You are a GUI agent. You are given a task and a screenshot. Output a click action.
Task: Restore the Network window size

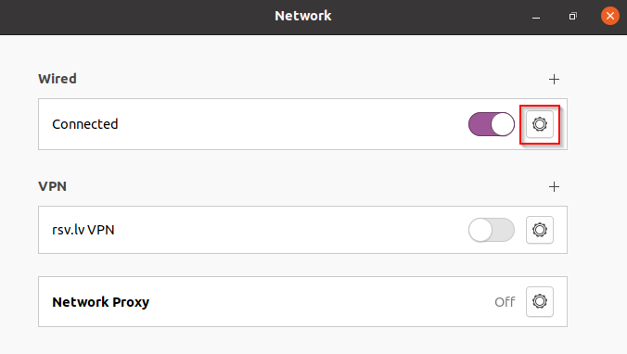click(x=572, y=17)
